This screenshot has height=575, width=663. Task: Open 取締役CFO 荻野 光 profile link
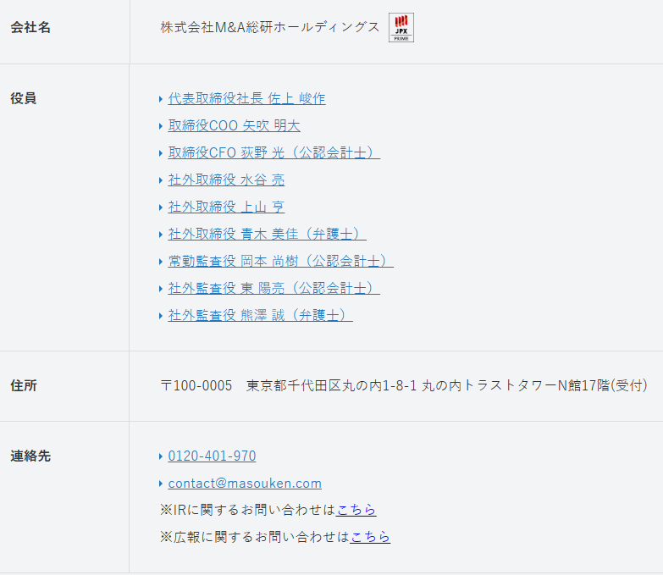point(274,152)
